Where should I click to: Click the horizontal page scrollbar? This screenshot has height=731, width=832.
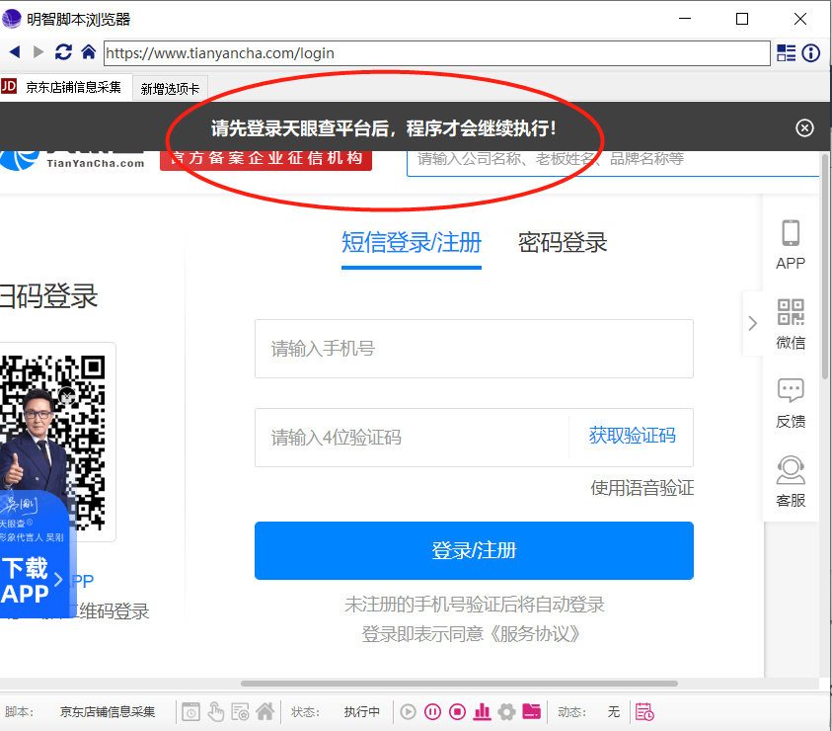[459, 684]
